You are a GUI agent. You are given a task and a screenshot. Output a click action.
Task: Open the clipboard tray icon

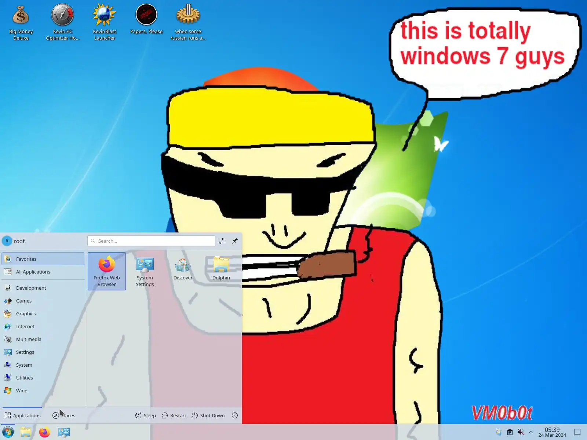coord(510,432)
